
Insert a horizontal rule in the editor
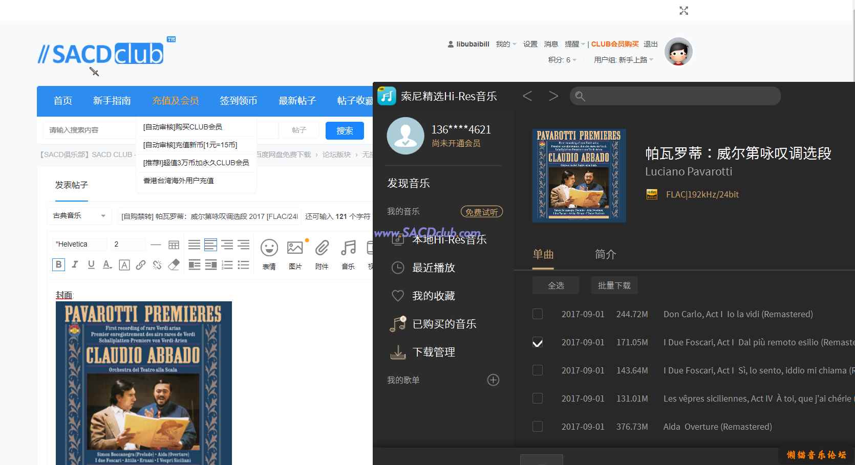156,245
